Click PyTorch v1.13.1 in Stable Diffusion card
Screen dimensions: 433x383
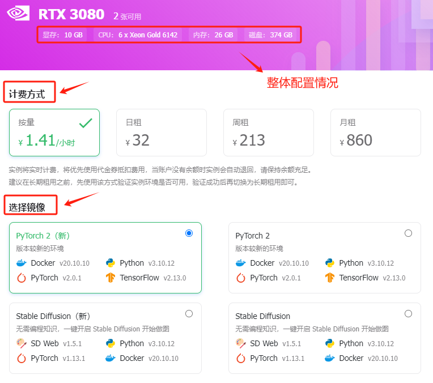(x=270, y=358)
